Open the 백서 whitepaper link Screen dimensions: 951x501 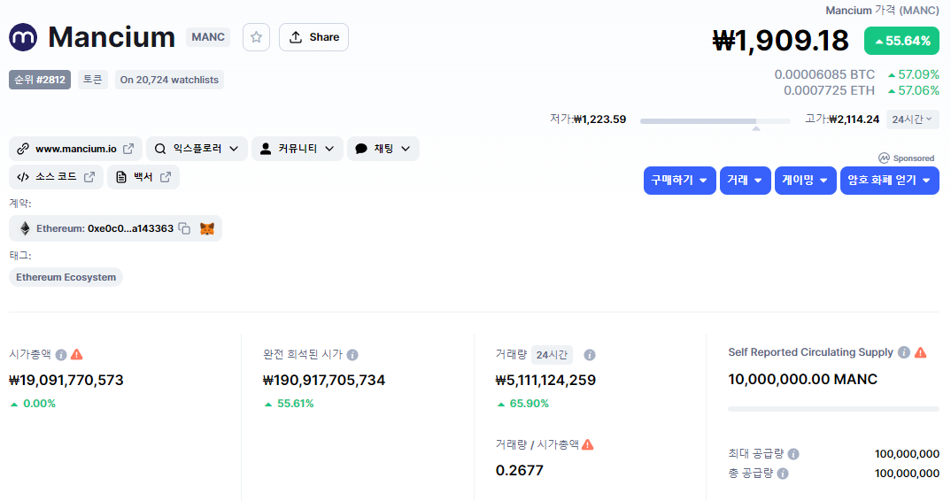(x=143, y=177)
